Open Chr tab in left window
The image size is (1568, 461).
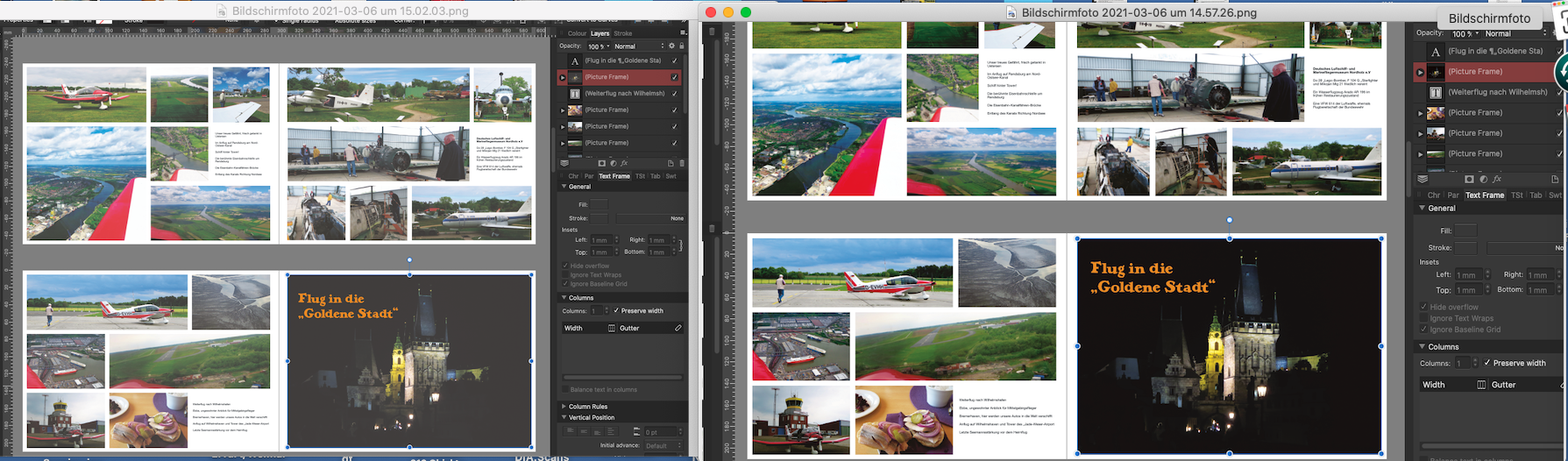[573, 176]
